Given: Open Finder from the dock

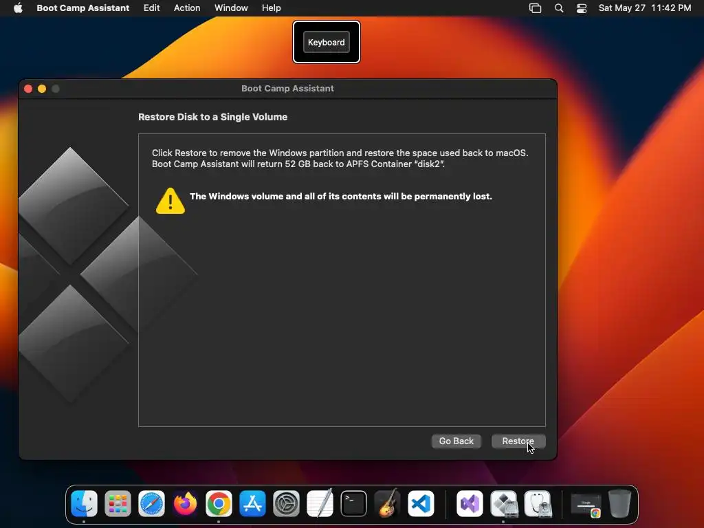Looking at the screenshot, I should point(84,503).
